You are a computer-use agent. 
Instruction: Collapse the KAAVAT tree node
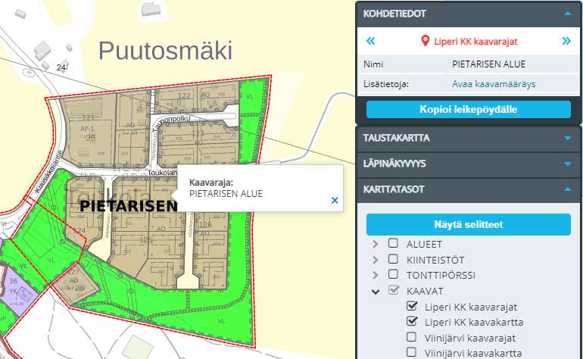pyautogui.click(x=376, y=292)
